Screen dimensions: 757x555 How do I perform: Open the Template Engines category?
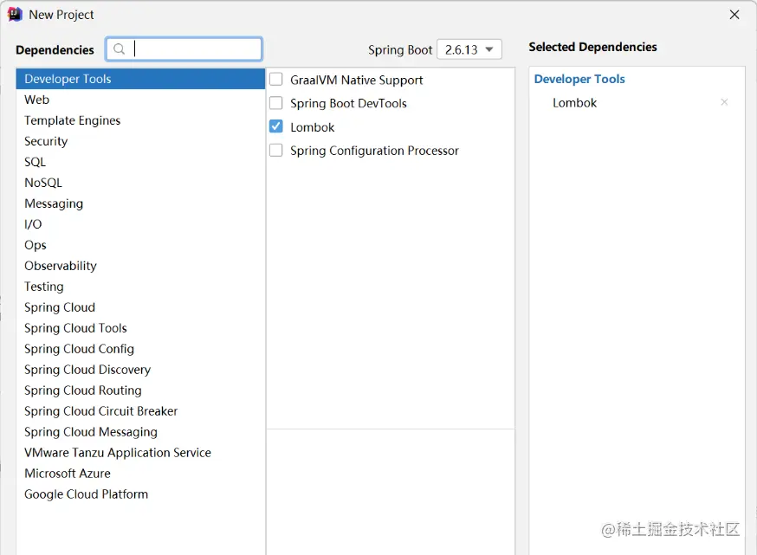(140, 120)
